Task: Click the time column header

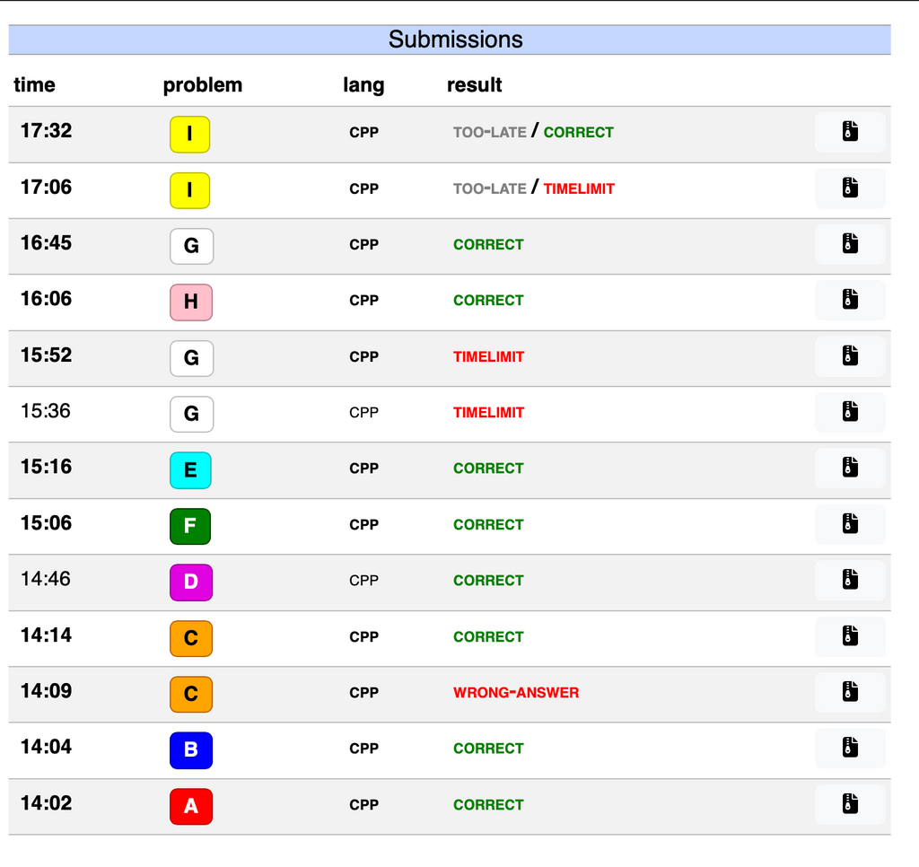Action: pos(35,85)
